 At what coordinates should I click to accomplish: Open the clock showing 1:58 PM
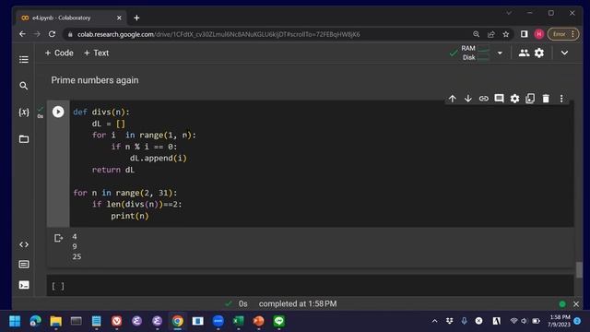pos(560,321)
